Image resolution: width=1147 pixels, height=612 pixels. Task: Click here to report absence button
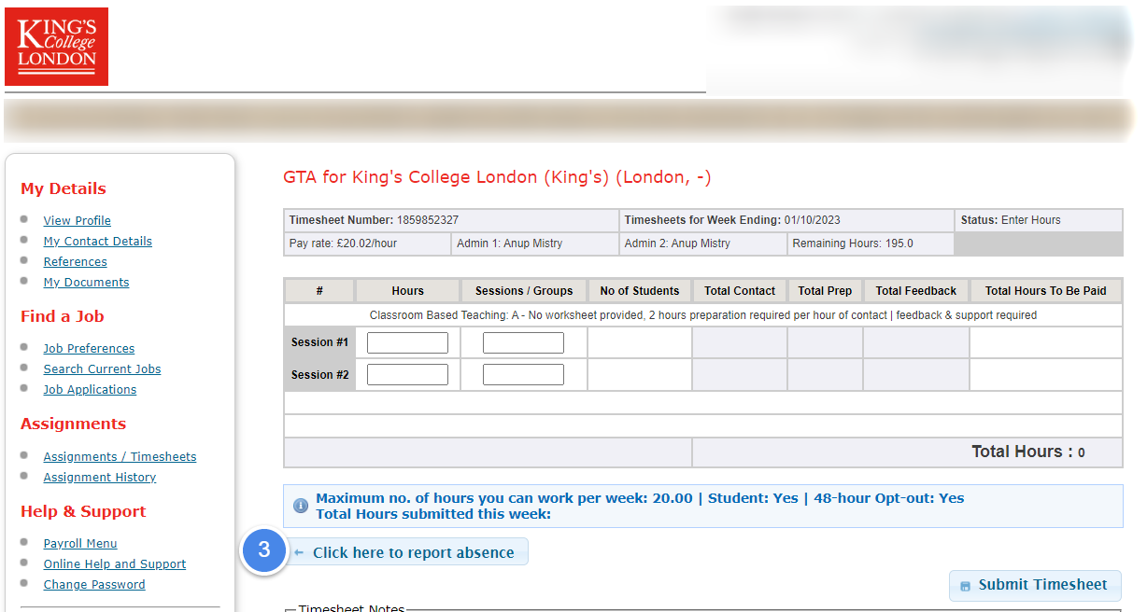406,552
